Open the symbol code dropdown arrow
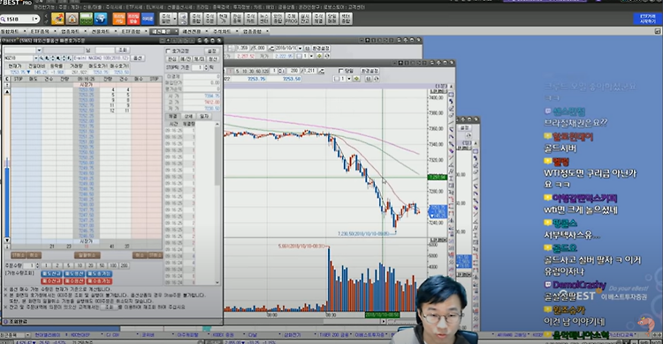Viewport: 663px width, 344px height. coord(36,58)
